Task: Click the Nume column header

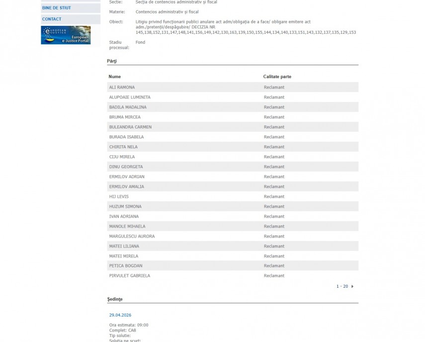Action: pyautogui.click(x=115, y=77)
